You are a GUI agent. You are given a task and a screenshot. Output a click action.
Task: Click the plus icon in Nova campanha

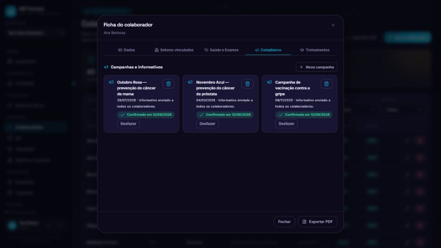point(301,67)
